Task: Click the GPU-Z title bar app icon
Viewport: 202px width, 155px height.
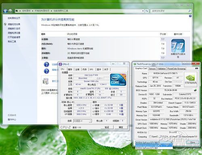Action: (x=135, y=64)
